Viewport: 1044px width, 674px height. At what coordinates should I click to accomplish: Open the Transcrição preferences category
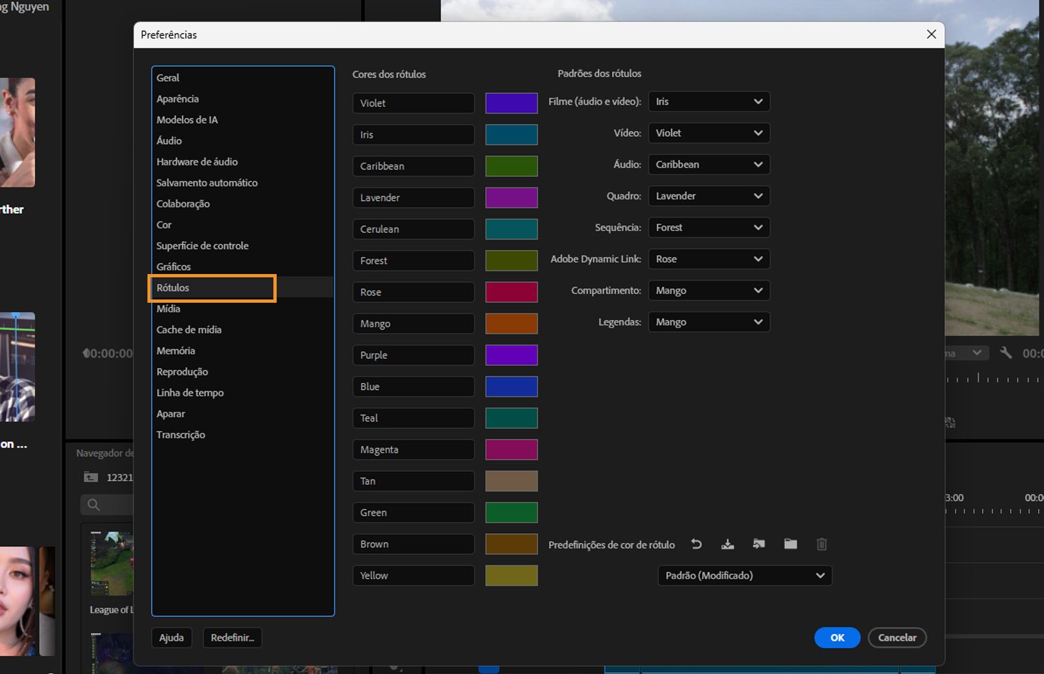(243, 435)
